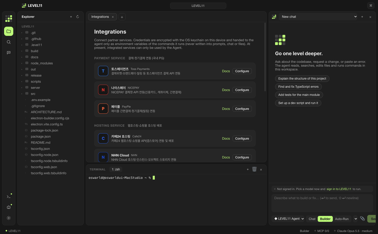Close the Integrations tab
This screenshot has width=378, height=234.
113,17
